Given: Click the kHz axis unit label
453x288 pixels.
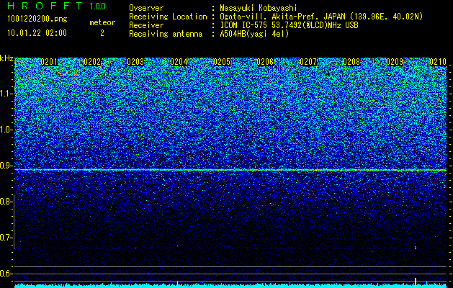Looking at the screenshot, I should (x=6, y=58).
